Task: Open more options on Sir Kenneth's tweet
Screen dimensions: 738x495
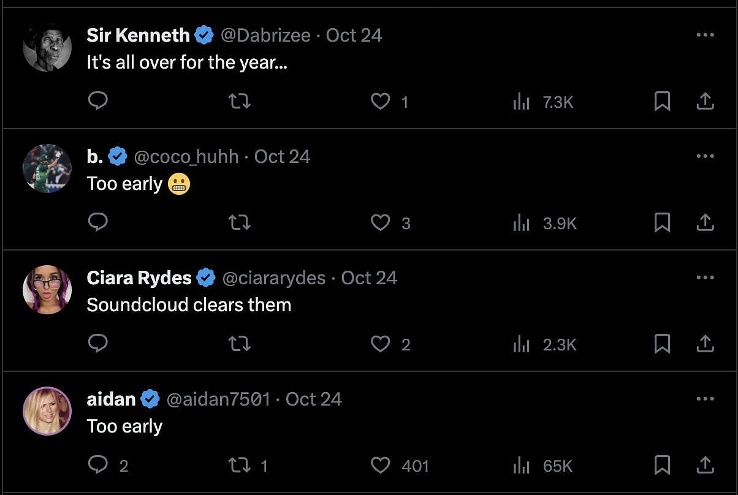Action: (x=705, y=35)
